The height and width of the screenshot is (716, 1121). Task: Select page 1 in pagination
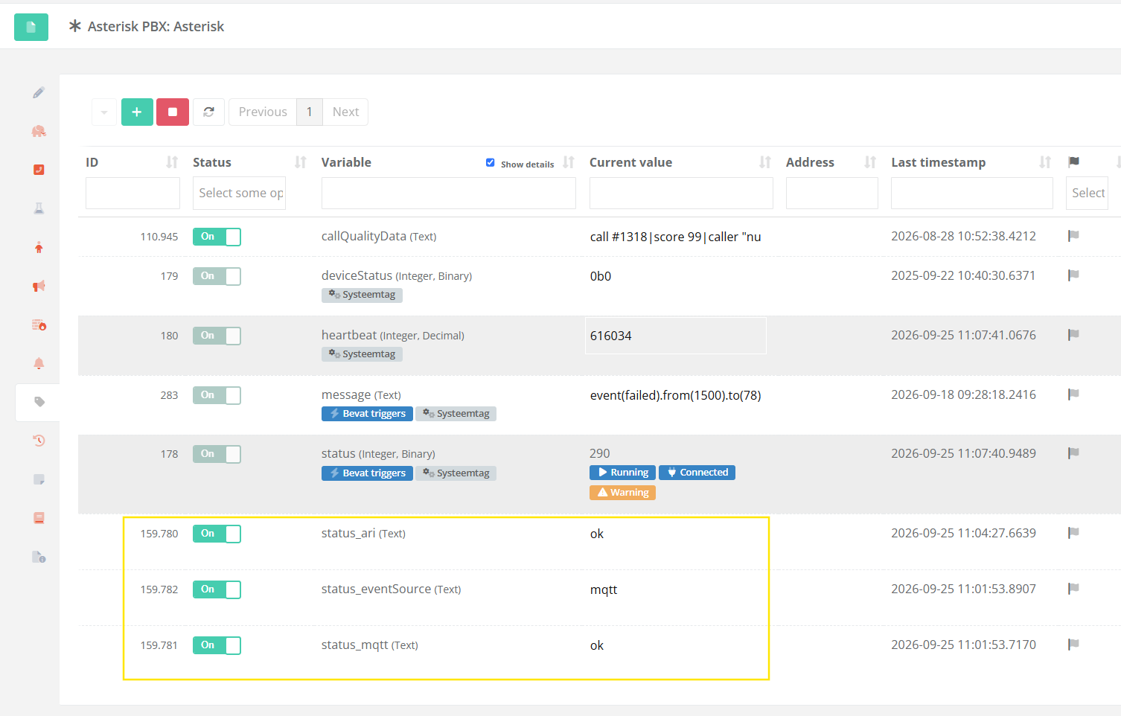310,112
